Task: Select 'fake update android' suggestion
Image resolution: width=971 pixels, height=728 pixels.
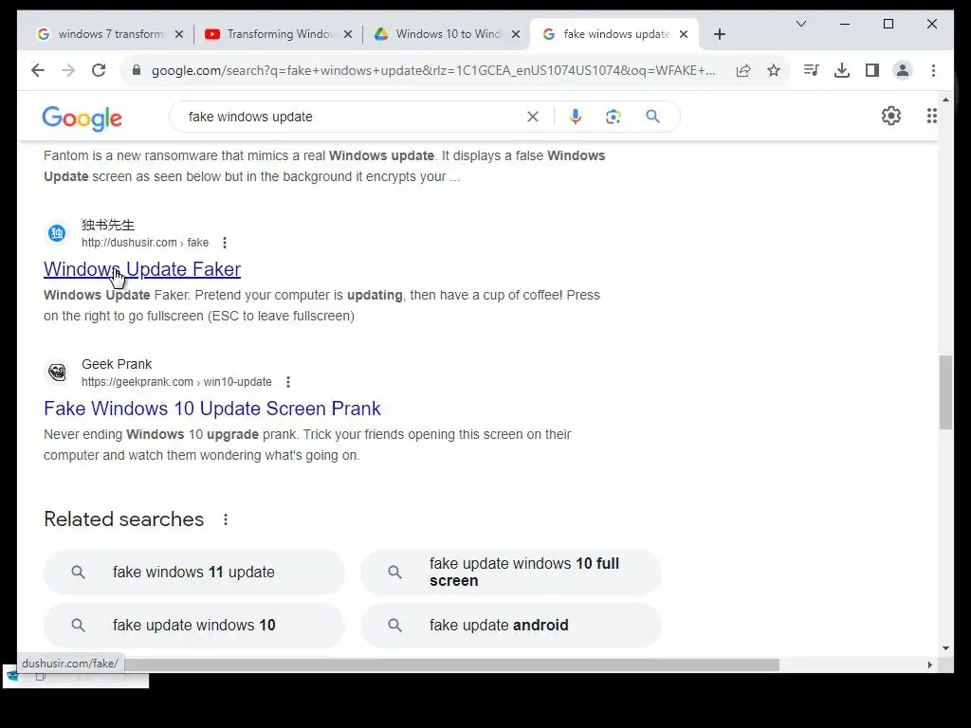Action: point(511,626)
